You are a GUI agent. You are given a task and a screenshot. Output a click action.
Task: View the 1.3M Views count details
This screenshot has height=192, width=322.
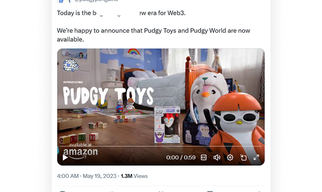point(134,176)
